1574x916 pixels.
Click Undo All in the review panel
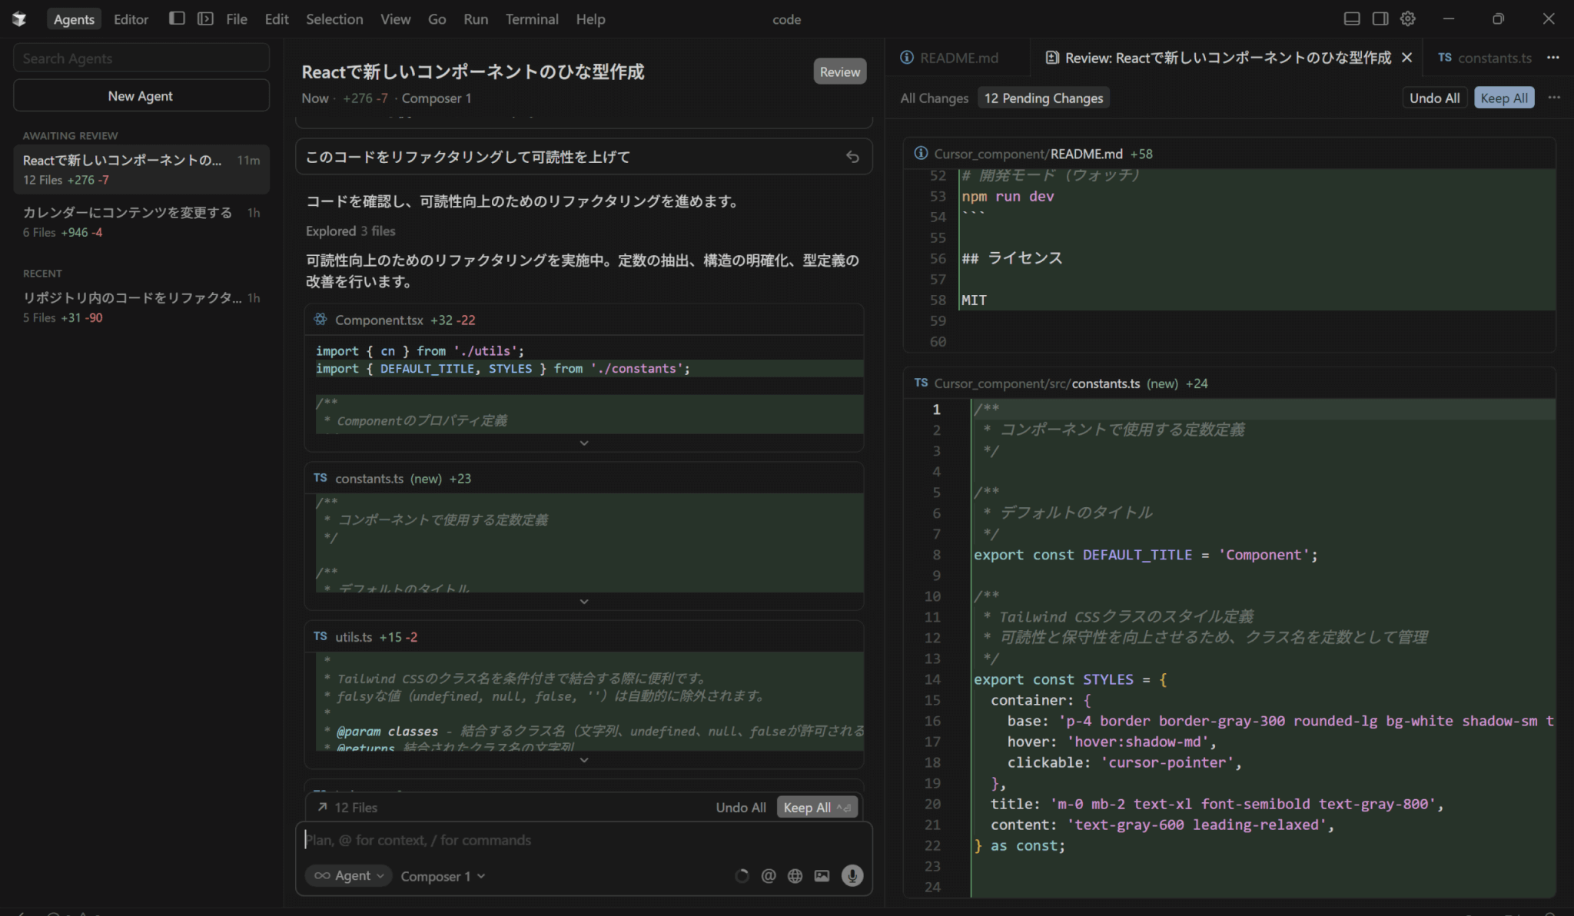point(1434,98)
